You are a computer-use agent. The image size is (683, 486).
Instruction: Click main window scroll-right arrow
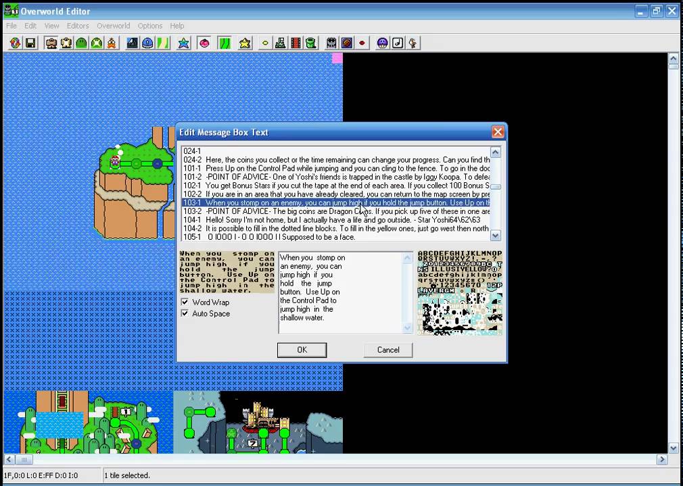coord(662,459)
